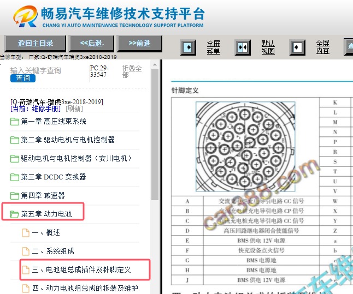Click document icon beside 一、概述
This screenshot has height=294, width=353.
(x=26, y=233)
